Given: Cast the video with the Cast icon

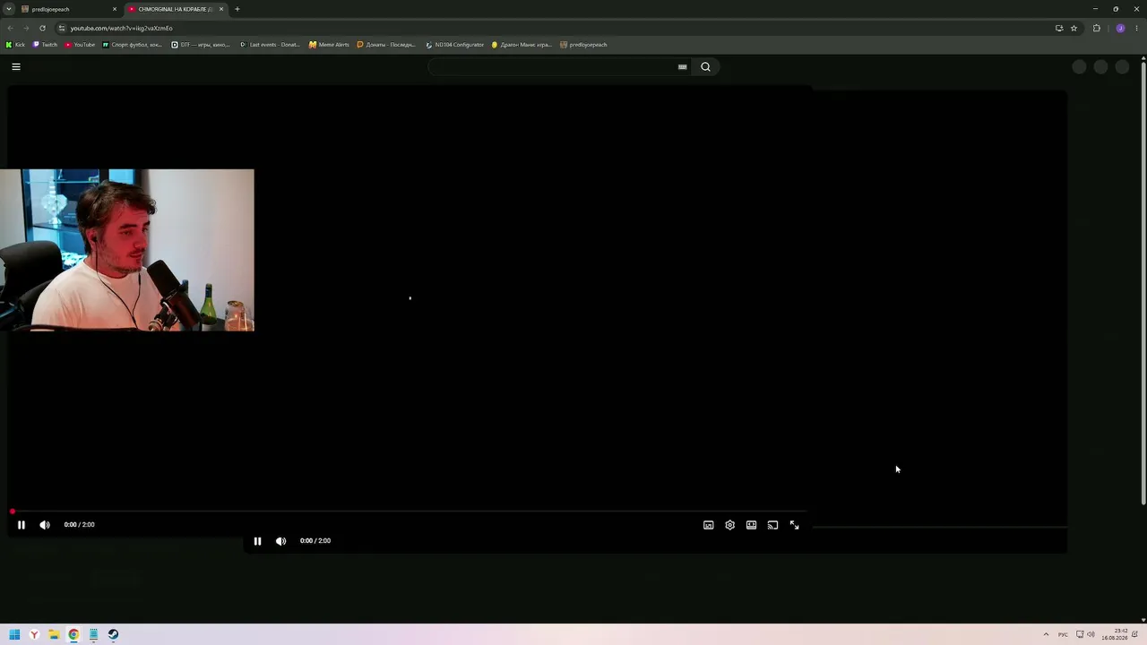Looking at the screenshot, I should [x=772, y=525].
